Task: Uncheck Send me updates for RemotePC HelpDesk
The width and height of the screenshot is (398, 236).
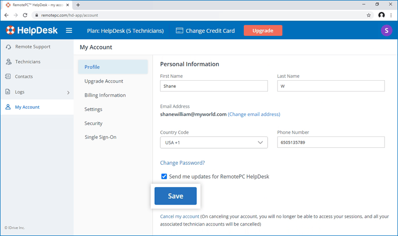Action: click(164, 176)
